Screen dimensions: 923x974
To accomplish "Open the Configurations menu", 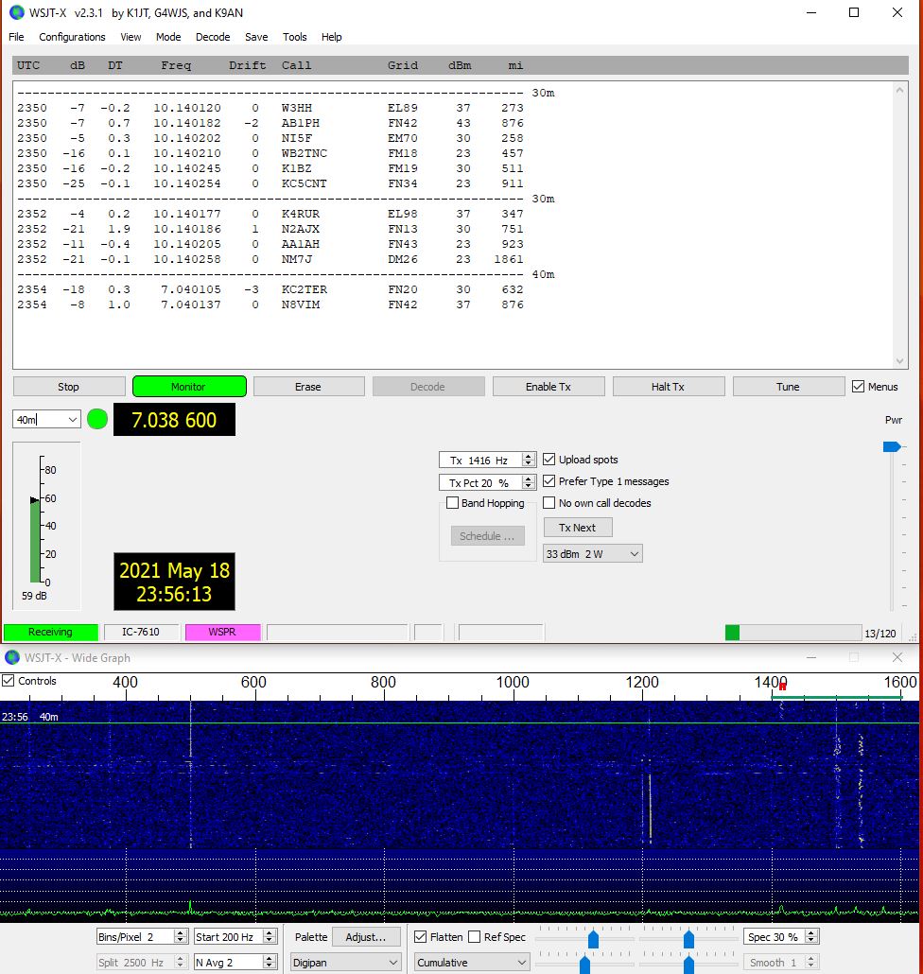I will click(72, 37).
